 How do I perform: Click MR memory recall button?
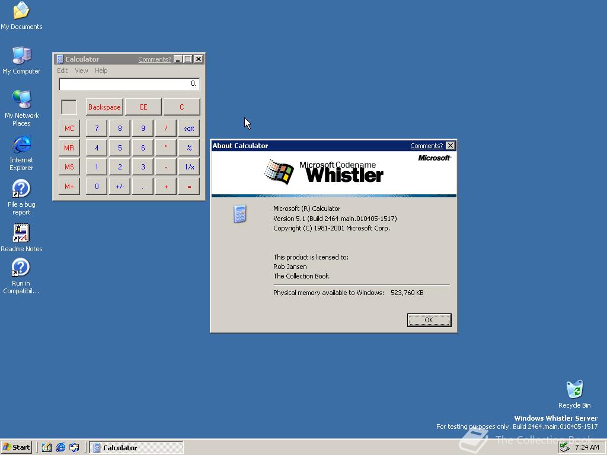click(69, 148)
